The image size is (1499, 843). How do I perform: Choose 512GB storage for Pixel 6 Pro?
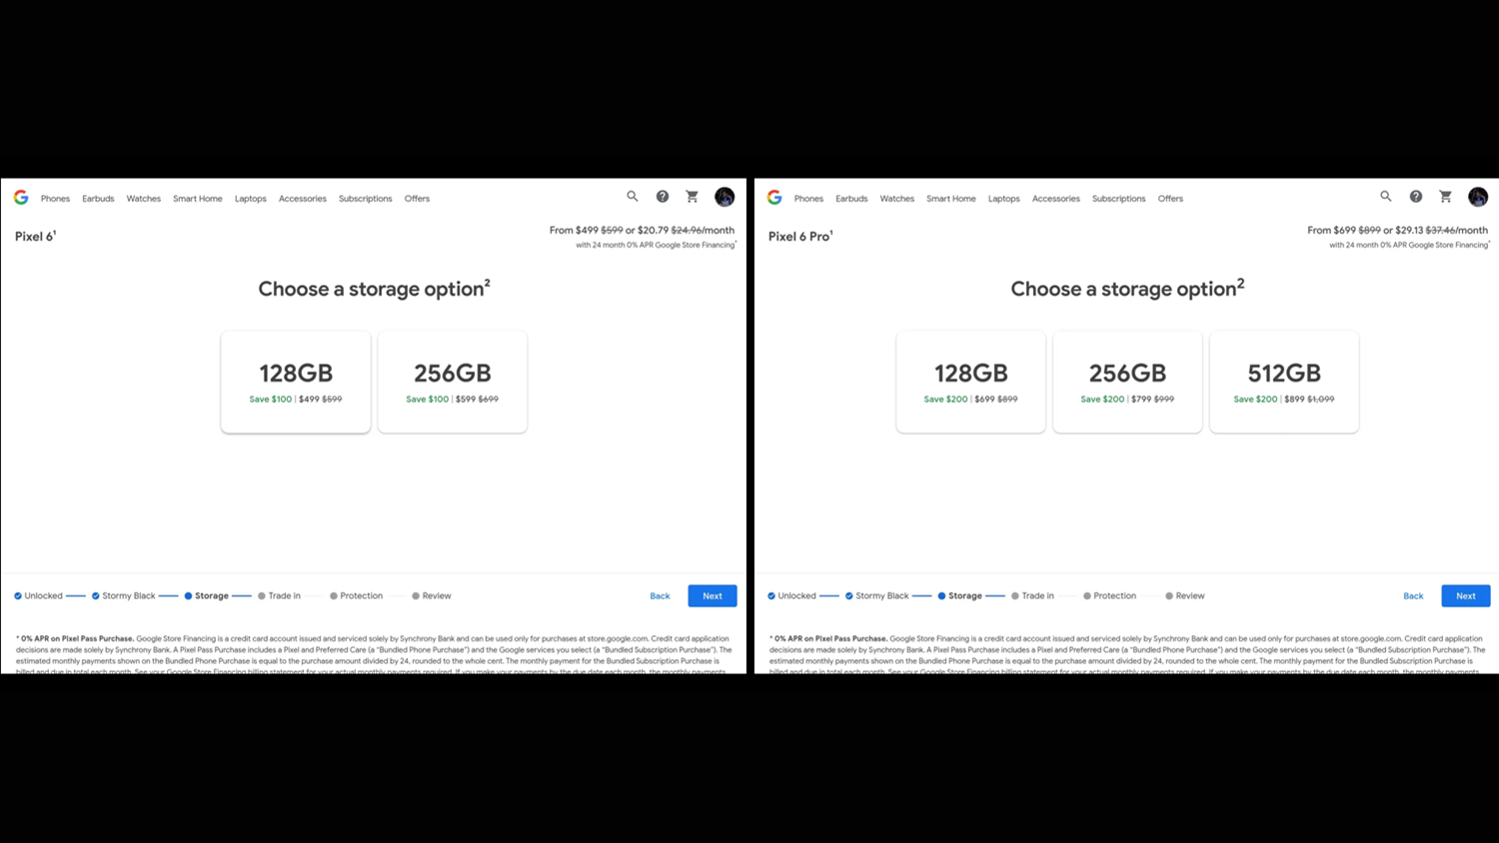click(x=1284, y=383)
